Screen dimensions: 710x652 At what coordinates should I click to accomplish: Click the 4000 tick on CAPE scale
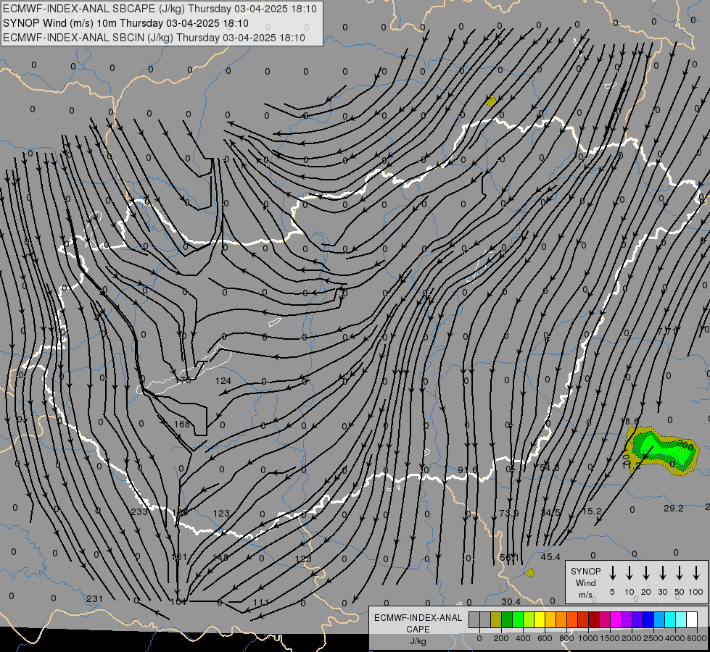[x=675, y=638]
